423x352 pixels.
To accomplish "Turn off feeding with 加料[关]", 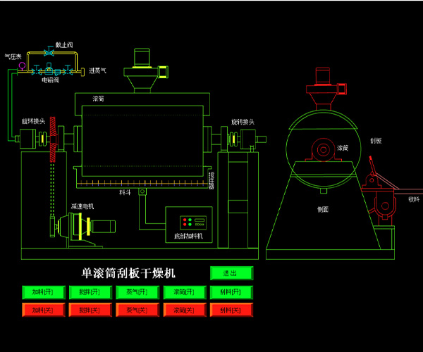I will pyautogui.click(x=44, y=310).
